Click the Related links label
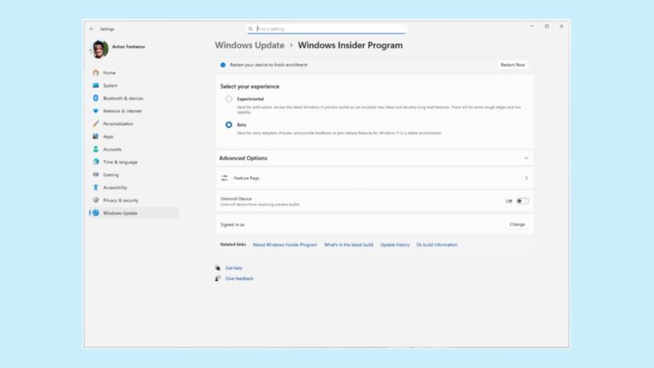 tap(233, 244)
